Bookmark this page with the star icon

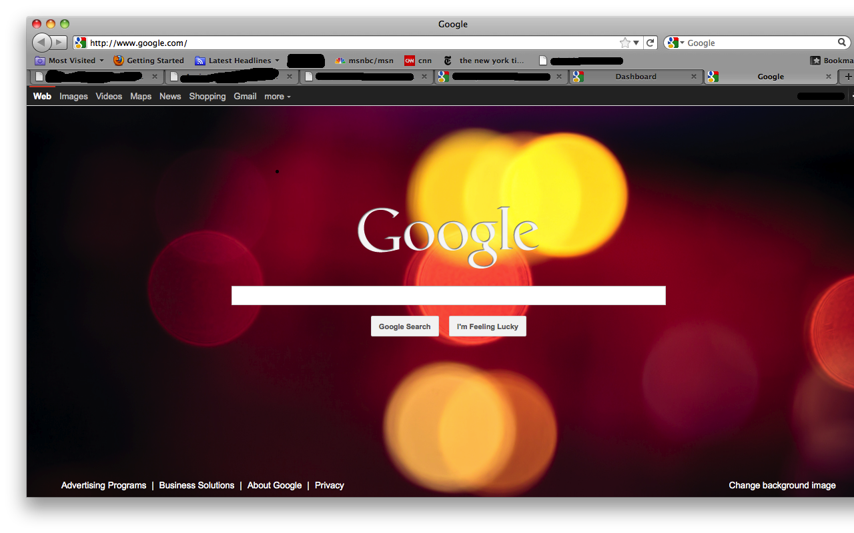click(625, 43)
